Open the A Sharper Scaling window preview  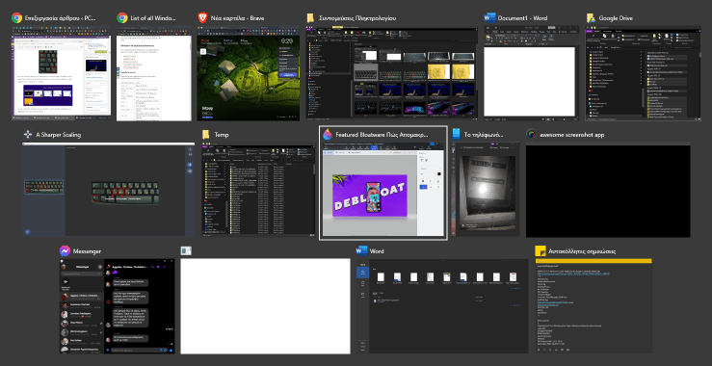click(109, 190)
